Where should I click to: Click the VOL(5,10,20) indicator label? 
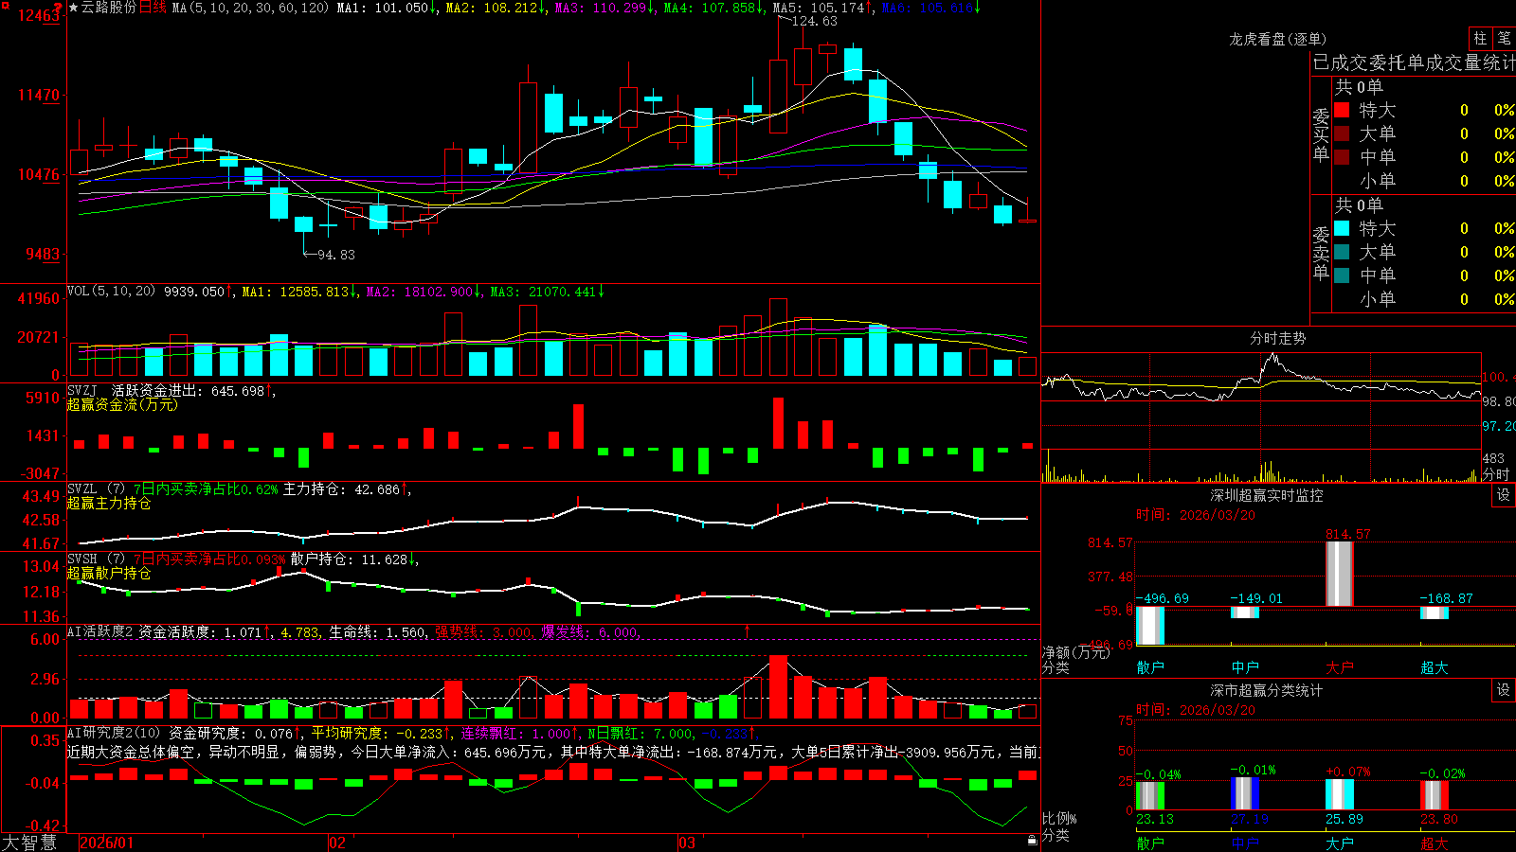click(x=111, y=292)
